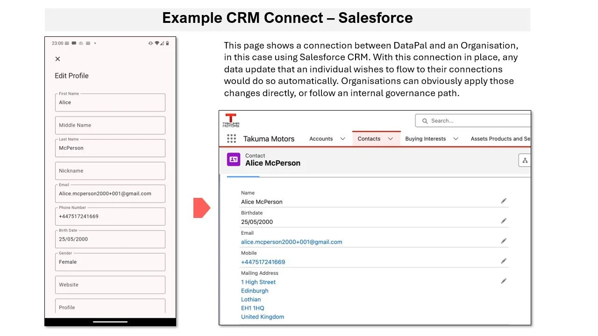Open the Assets Products tab
Screen dimensions: 598x336
500,139
